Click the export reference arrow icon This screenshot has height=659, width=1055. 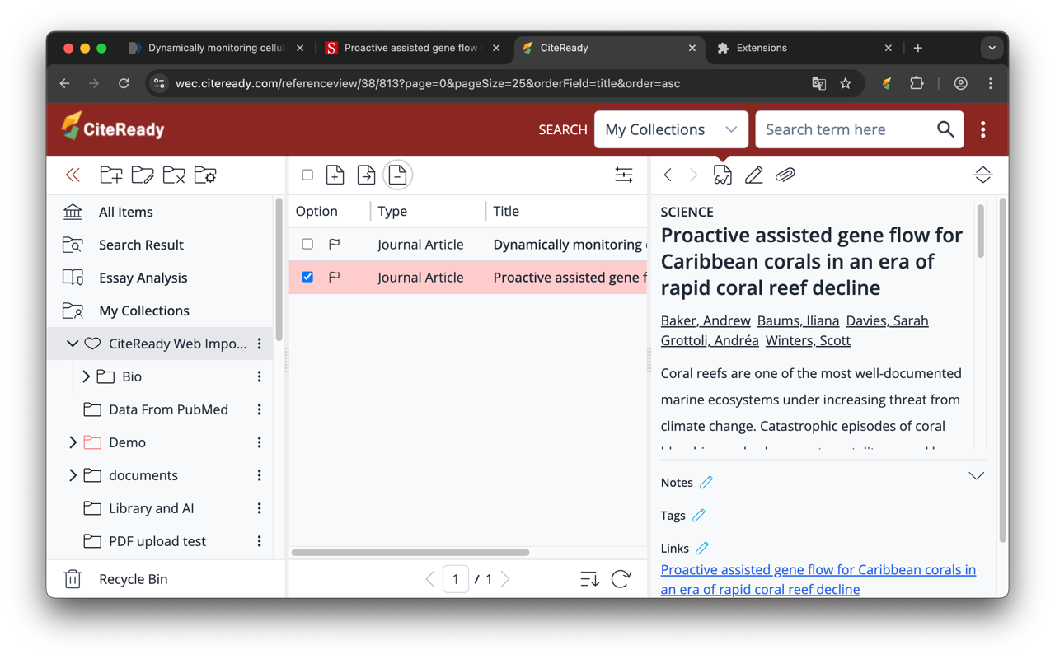click(x=366, y=175)
